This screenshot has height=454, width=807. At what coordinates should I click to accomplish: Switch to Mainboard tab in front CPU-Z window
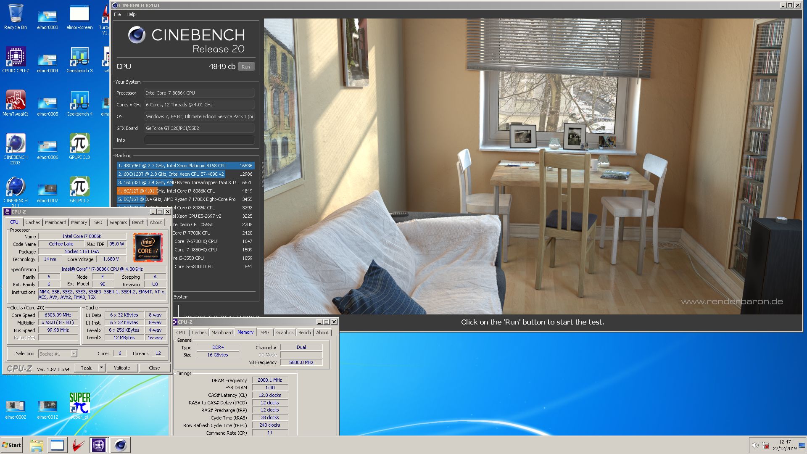(55, 222)
